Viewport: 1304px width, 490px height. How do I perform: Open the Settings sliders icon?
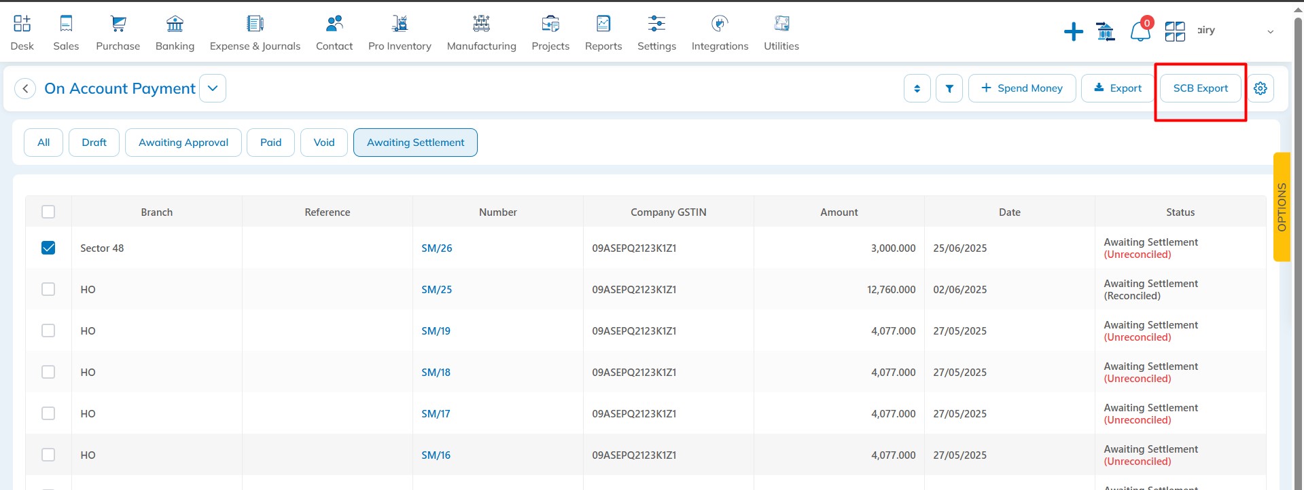[656, 24]
